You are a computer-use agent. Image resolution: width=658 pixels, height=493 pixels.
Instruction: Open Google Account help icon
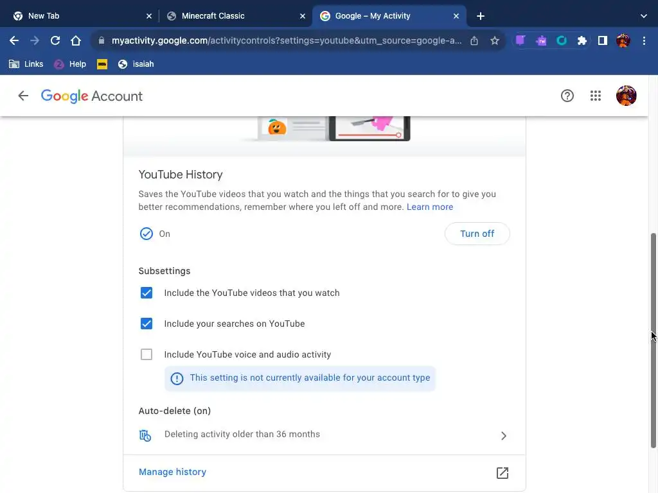pyautogui.click(x=567, y=96)
